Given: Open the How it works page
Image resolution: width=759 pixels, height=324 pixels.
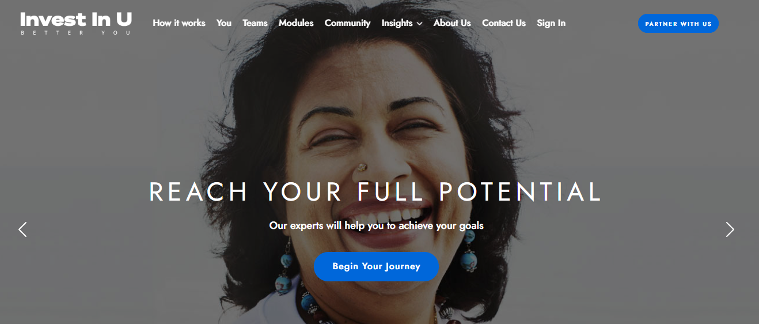Looking at the screenshot, I should coord(179,23).
